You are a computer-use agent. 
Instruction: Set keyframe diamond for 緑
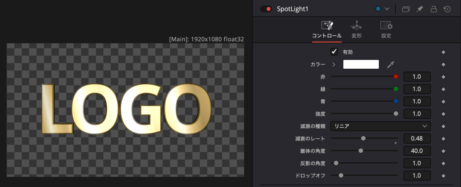tap(443, 89)
